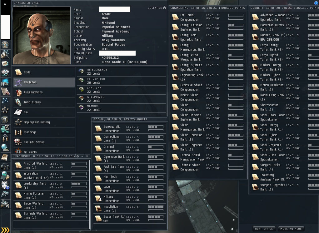Select Energy Grid Upgrades skill book icon
Image resolution: width=319 pixels, height=233 pixels.
click(175, 37)
